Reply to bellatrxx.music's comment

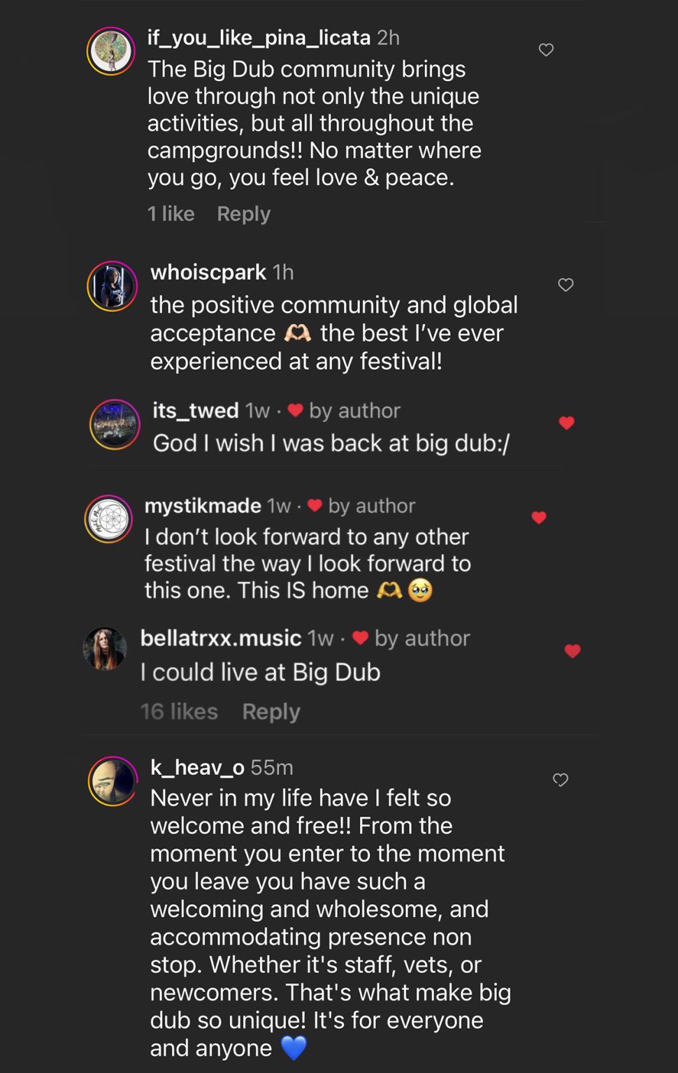coord(271,711)
